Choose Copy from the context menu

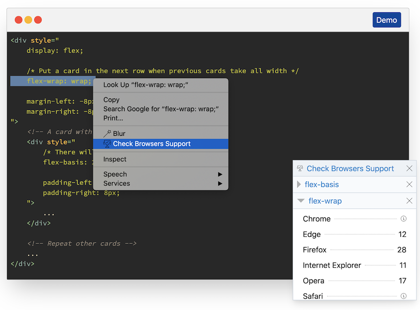111,99
